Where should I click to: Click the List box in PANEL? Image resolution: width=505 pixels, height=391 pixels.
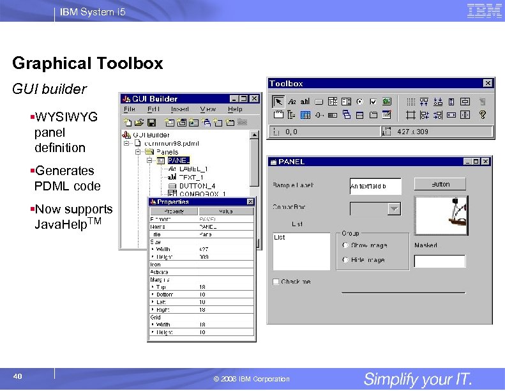pyautogui.click(x=301, y=252)
